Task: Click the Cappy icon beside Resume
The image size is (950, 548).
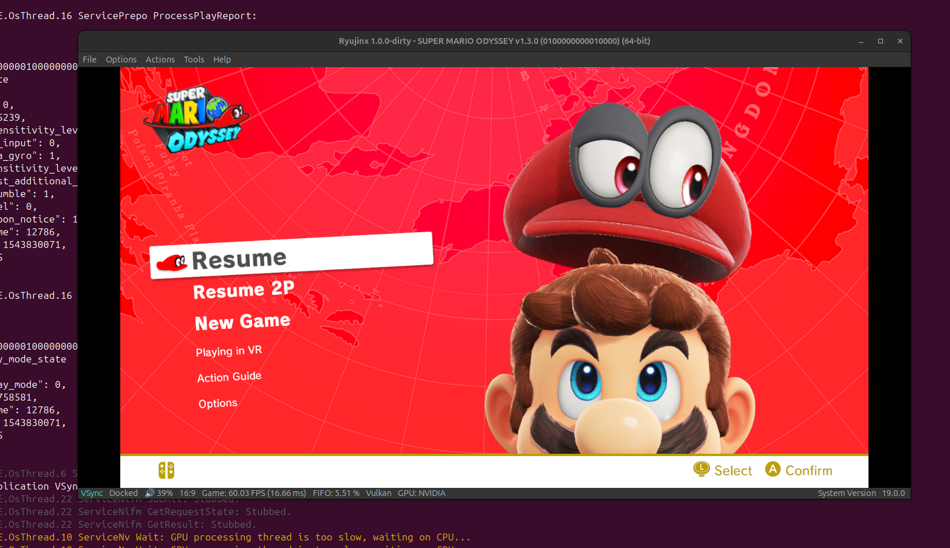Action: (172, 263)
